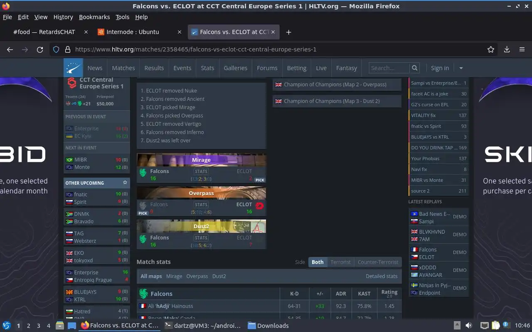Click the URL address bar

(274, 49)
